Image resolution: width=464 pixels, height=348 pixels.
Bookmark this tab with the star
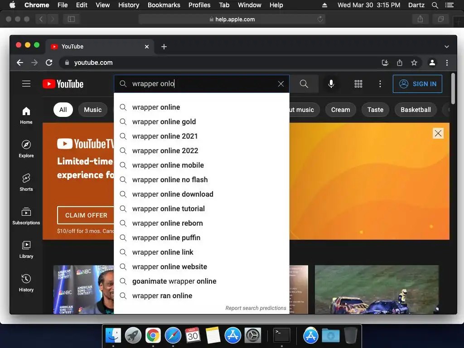414,63
